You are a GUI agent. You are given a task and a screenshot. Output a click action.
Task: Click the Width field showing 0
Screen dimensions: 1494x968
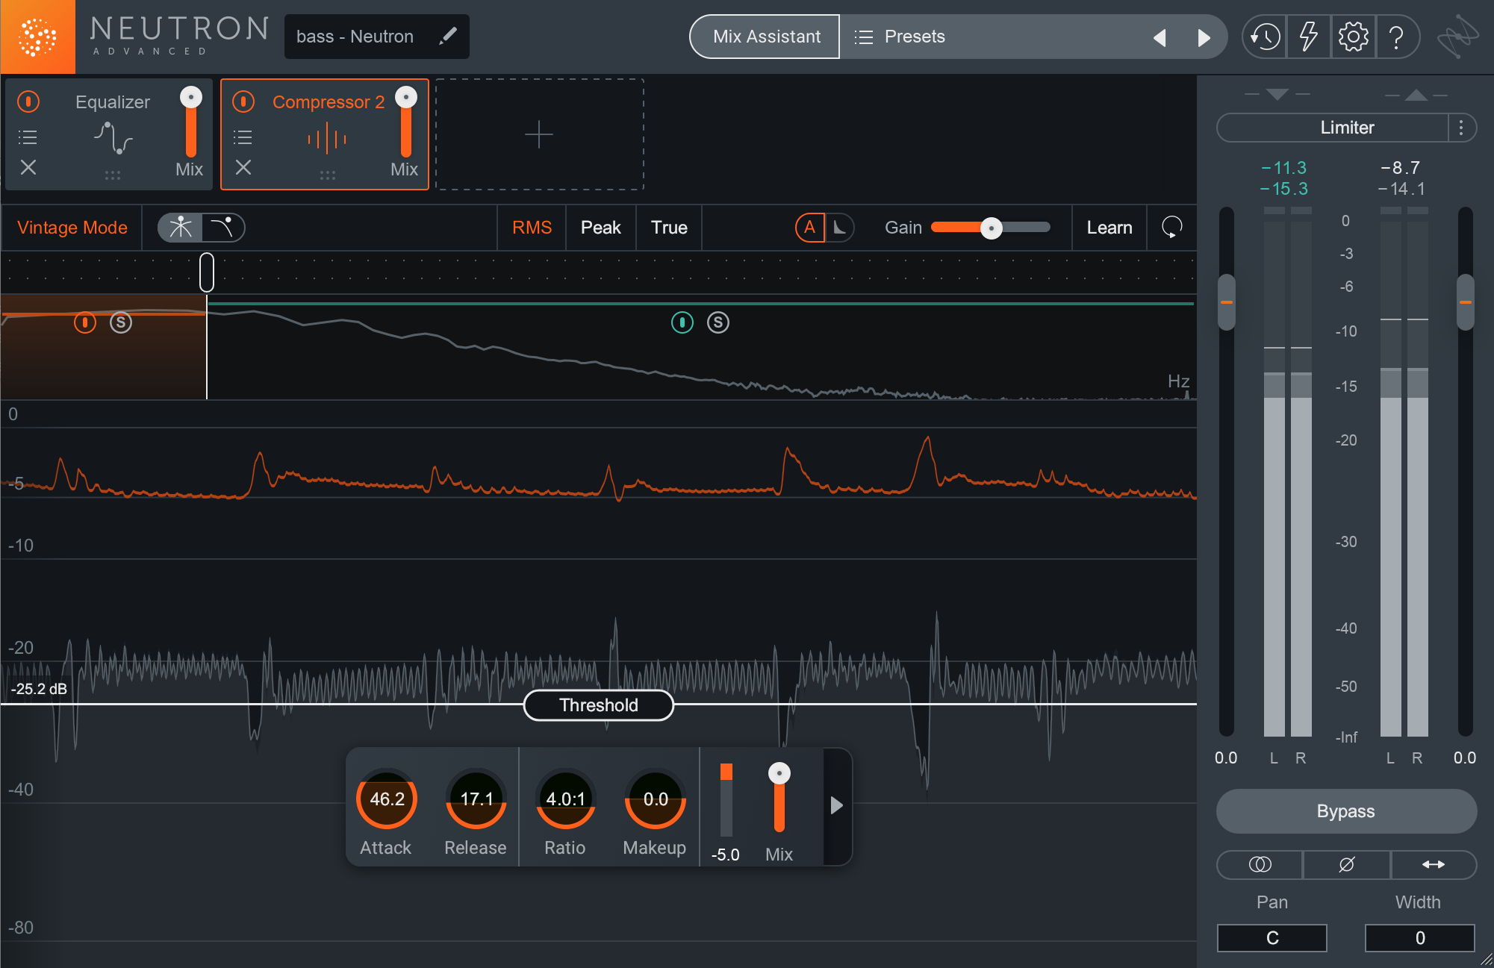[1420, 938]
